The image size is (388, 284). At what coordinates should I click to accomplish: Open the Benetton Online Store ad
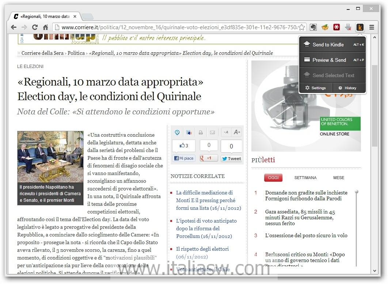306,106
